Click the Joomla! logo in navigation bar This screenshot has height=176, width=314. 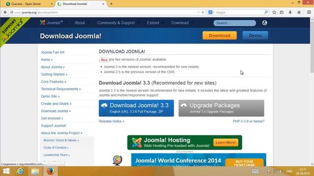(51, 23)
